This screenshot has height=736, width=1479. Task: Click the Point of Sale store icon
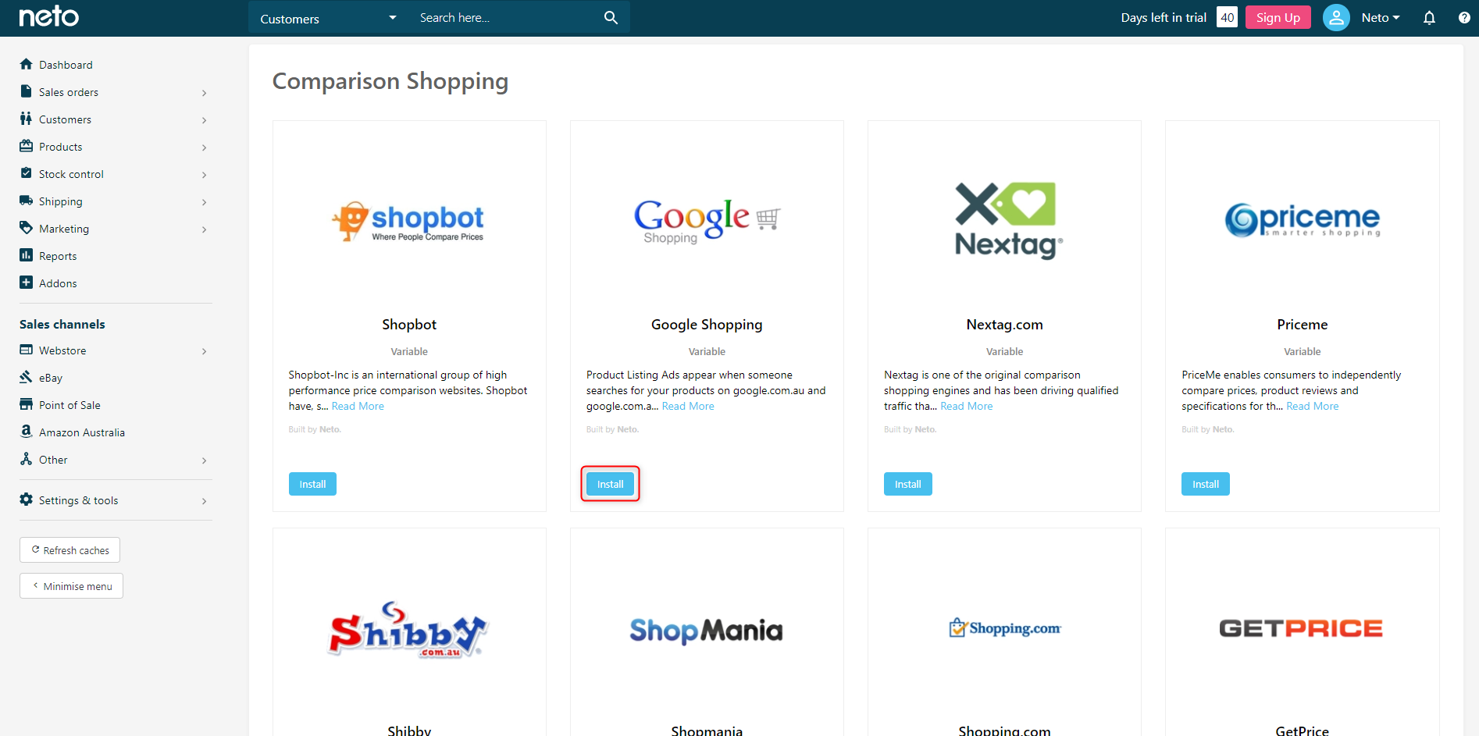(x=27, y=404)
